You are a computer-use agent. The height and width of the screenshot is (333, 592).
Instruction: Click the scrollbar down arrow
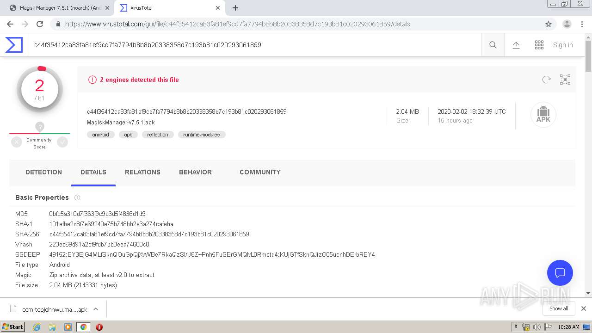588,293
